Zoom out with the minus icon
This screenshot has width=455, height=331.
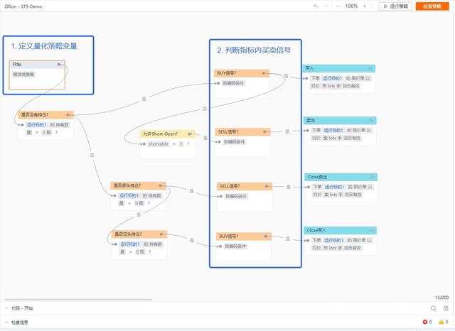coord(338,6)
